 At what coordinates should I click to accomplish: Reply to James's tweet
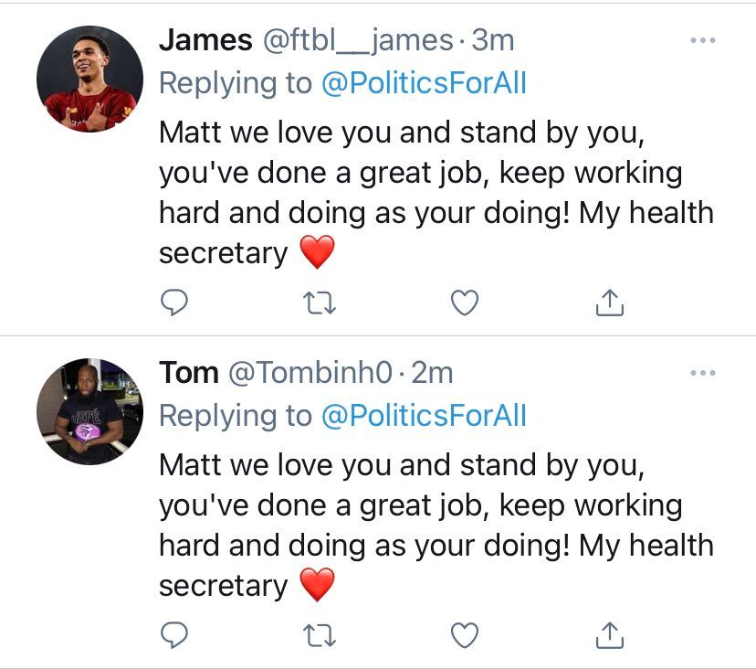point(174,303)
